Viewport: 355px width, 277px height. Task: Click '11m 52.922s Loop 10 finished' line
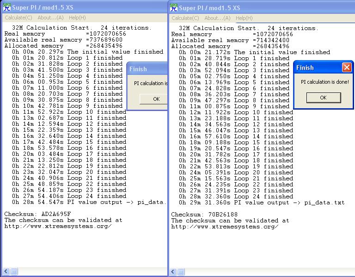(x=69, y=111)
